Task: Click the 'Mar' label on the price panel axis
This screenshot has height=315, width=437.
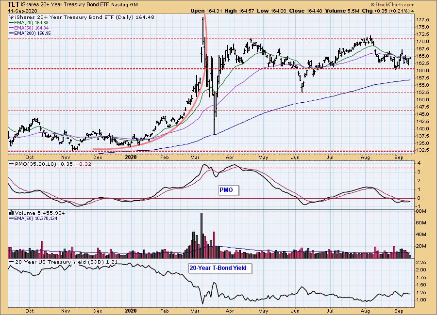Action: pos(195,157)
